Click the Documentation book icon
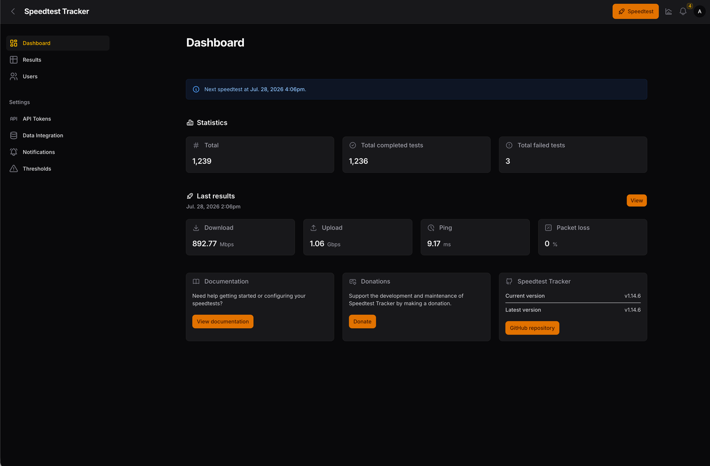Viewport: 710px width, 466px height. [x=196, y=282]
